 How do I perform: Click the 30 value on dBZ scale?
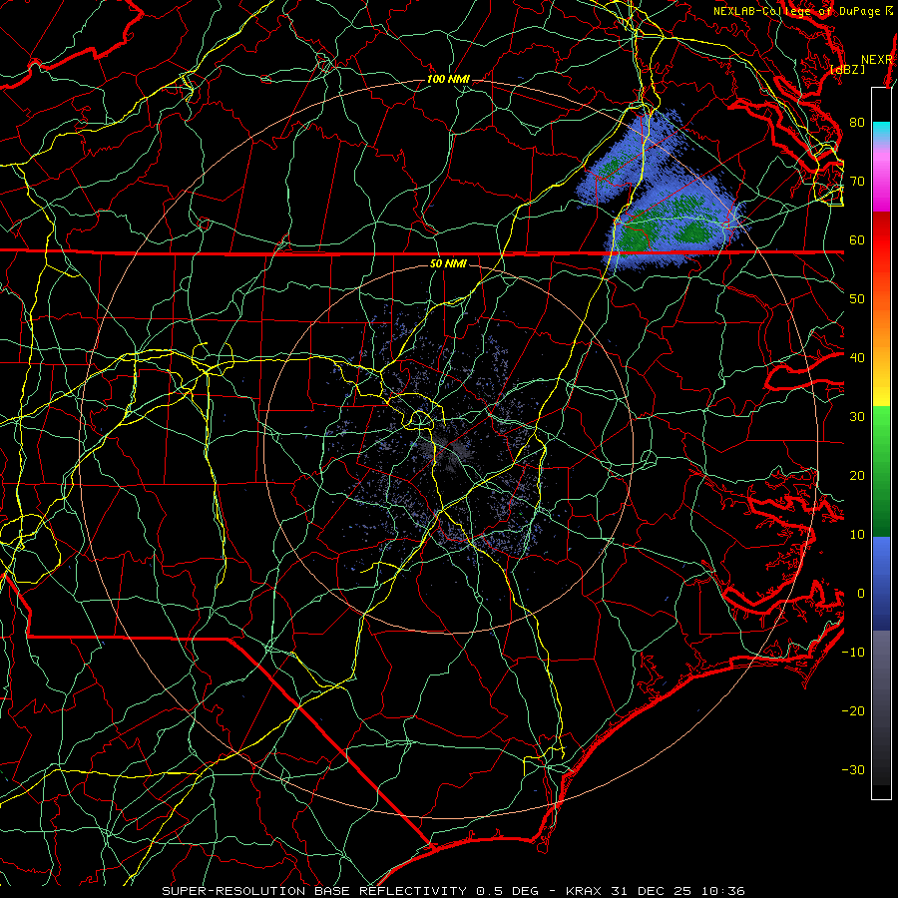pos(857,417)
